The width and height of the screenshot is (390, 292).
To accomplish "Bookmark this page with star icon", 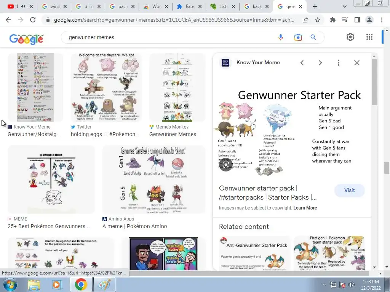I will point(318,20).
